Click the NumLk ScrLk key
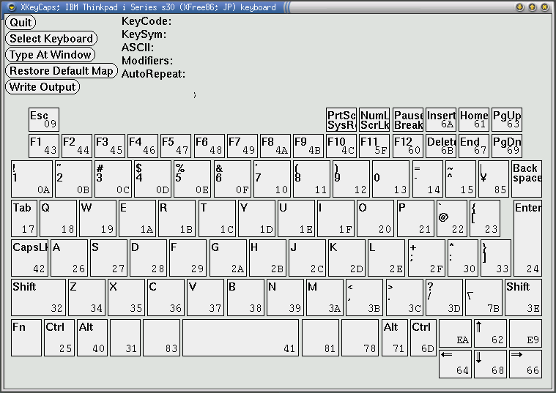Viewport: 556px width, 393px height. pos(374,119)
